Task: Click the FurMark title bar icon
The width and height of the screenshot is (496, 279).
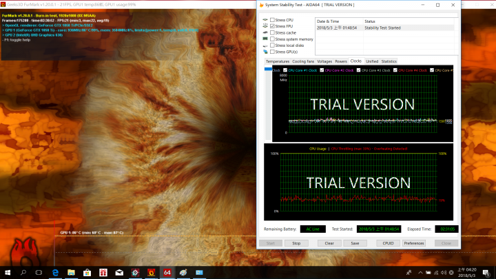Action: point(3,4)
